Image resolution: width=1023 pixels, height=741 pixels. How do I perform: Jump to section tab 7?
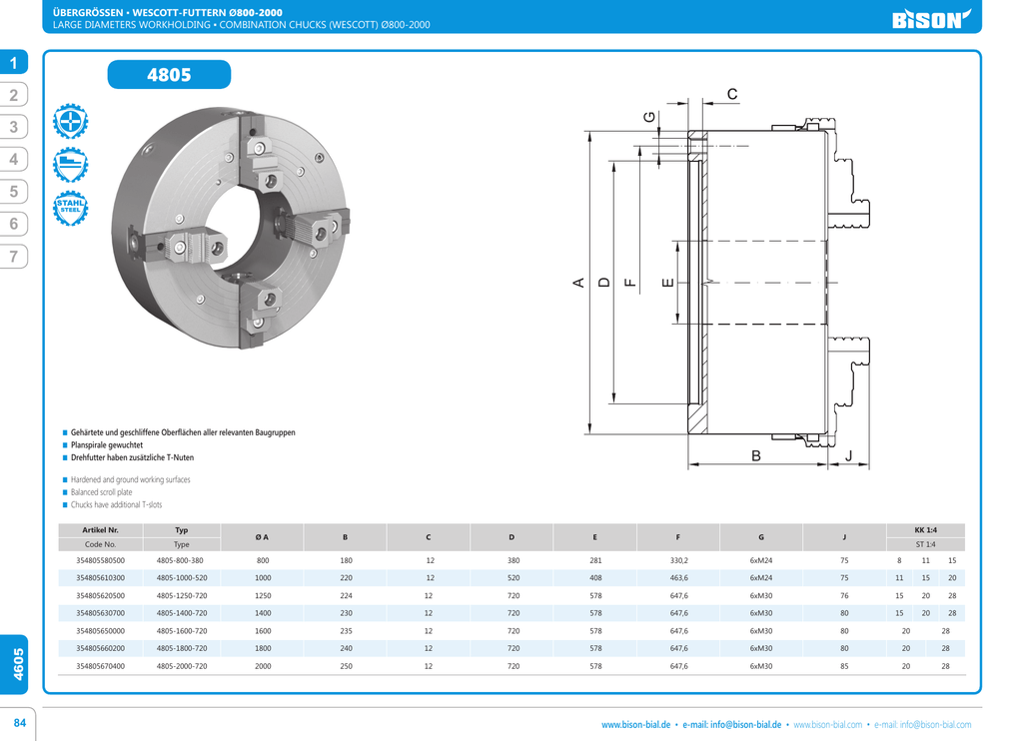[x=14, y=257]
